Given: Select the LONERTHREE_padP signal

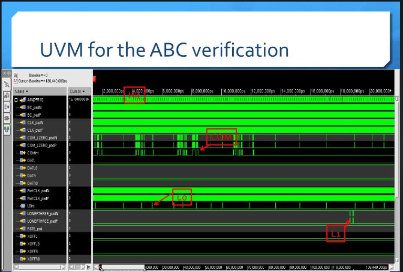Looking at the screenshot, I should point(43,221).
